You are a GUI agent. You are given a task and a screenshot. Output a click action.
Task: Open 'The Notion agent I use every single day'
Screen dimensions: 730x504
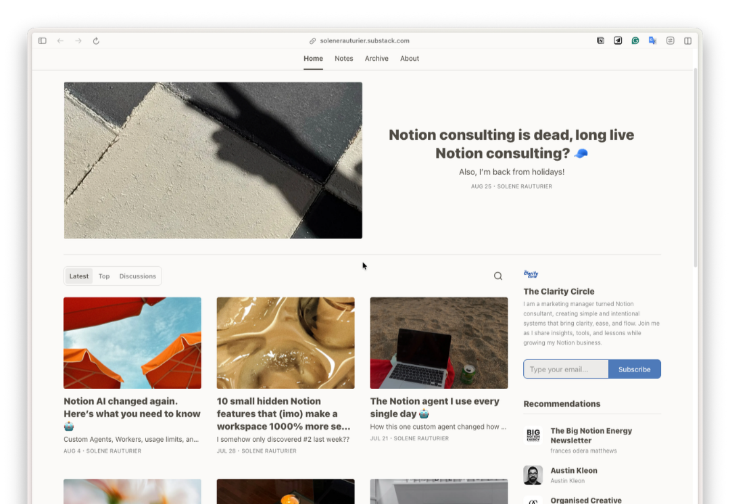(x=435, y=407)
